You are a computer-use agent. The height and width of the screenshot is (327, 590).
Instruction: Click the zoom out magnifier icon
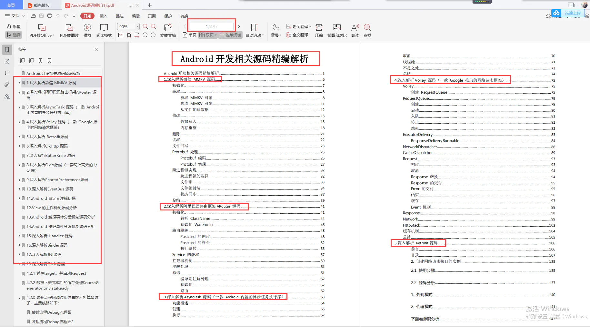click(145, 26)
